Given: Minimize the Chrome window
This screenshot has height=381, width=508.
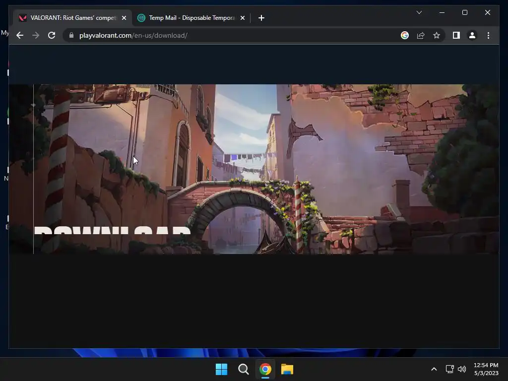Looking at the screenshot, I should (x=442, y=12).
